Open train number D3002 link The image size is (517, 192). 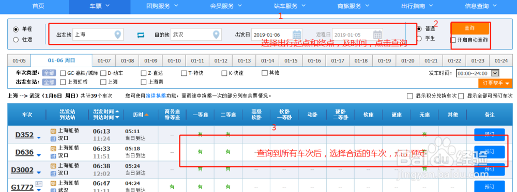click(22, 170)
